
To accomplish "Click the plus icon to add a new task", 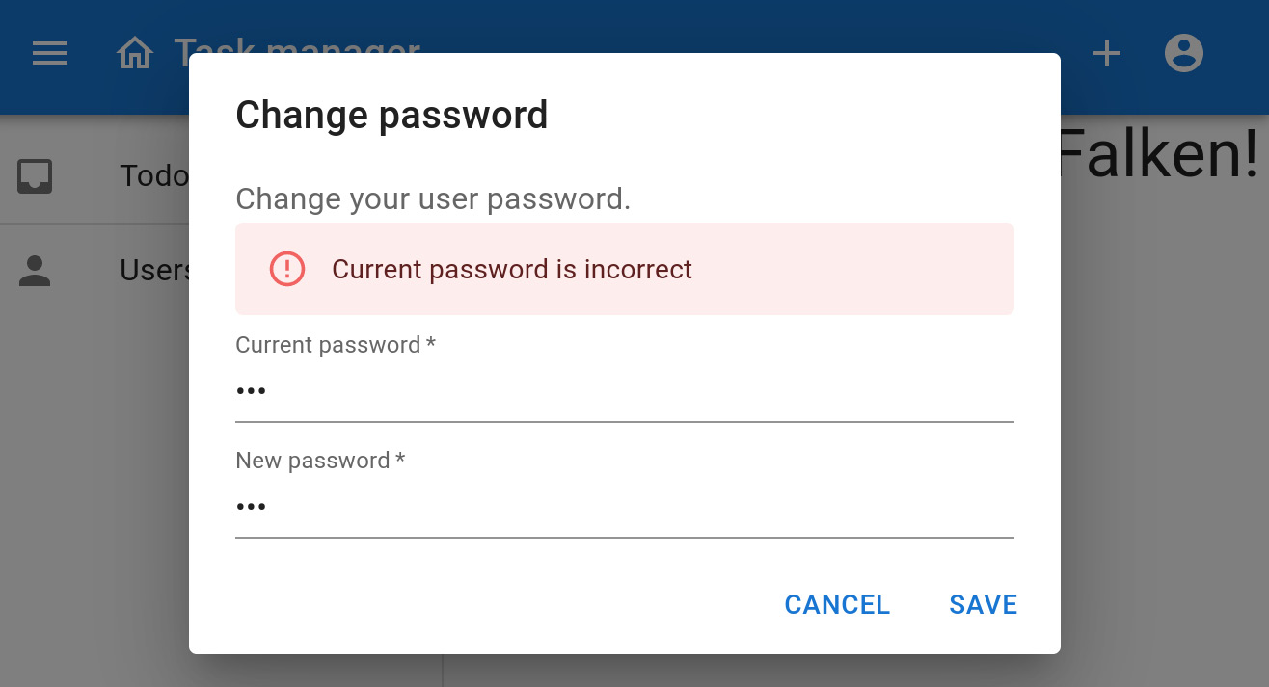I will click(1106, 54).
